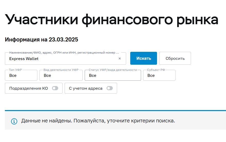
Task: Click the Данные не найдены message
Action: click(98, 121)
